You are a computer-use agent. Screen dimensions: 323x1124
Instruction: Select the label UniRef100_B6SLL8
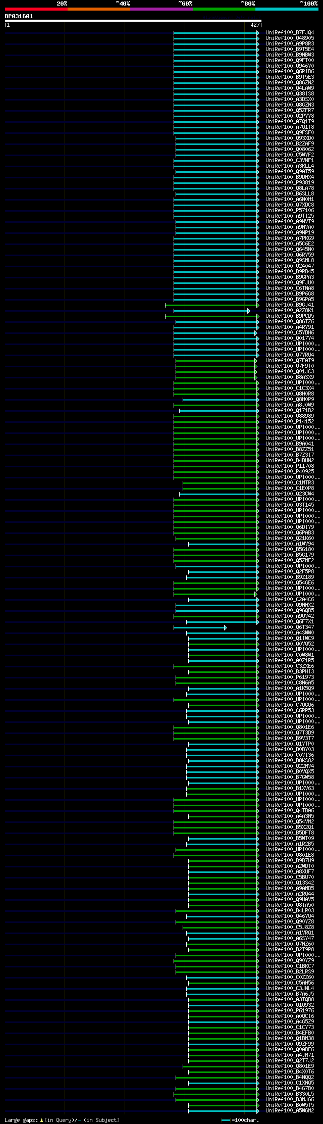point(290,193)
